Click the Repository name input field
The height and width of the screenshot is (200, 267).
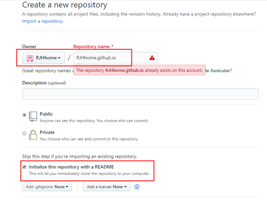click(116, 58)
